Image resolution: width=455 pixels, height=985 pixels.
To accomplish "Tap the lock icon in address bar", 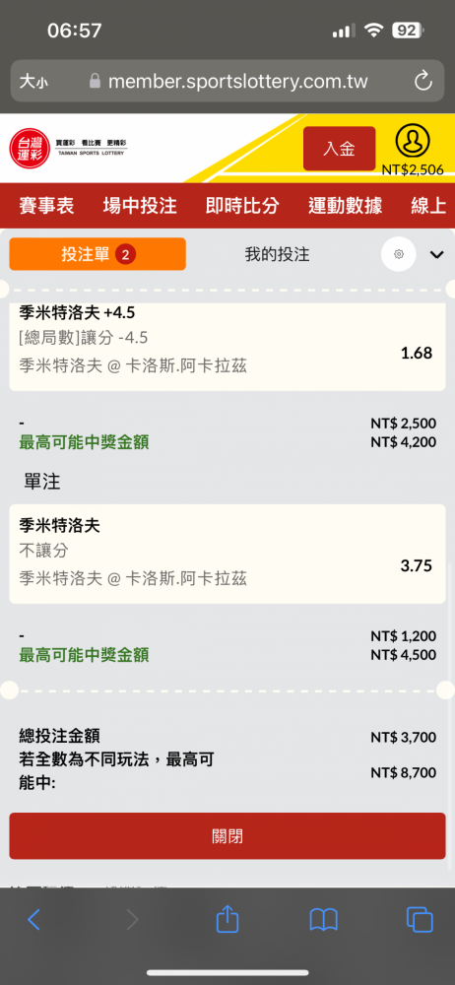I will coord(95,81).
